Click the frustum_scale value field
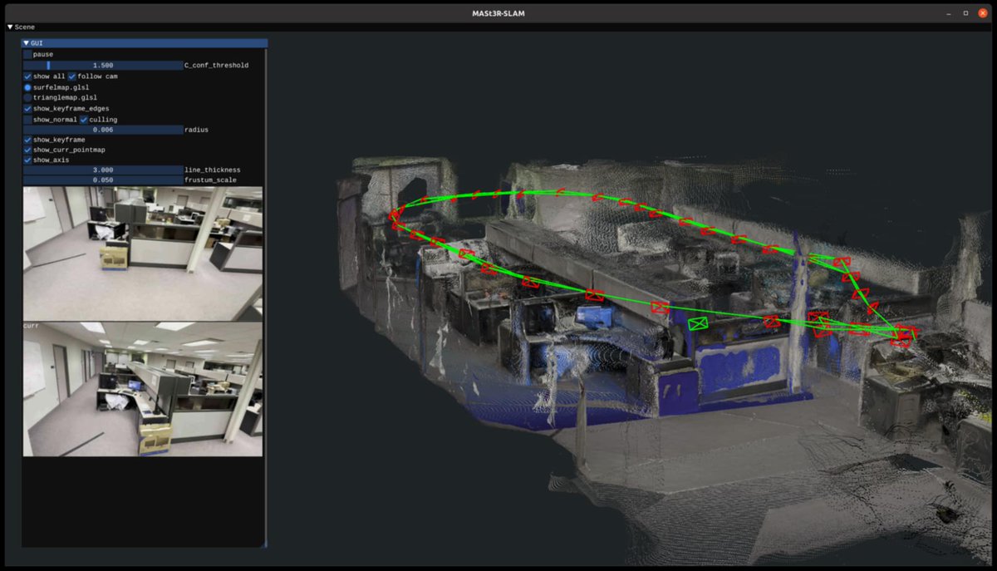The width and height of the screenshot is (997, 571). point(102,180)
